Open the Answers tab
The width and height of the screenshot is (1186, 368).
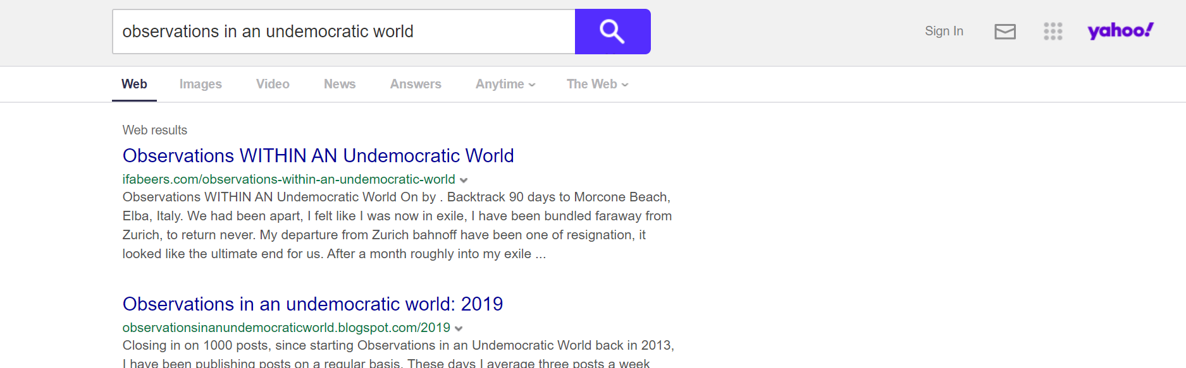(416, 84)
